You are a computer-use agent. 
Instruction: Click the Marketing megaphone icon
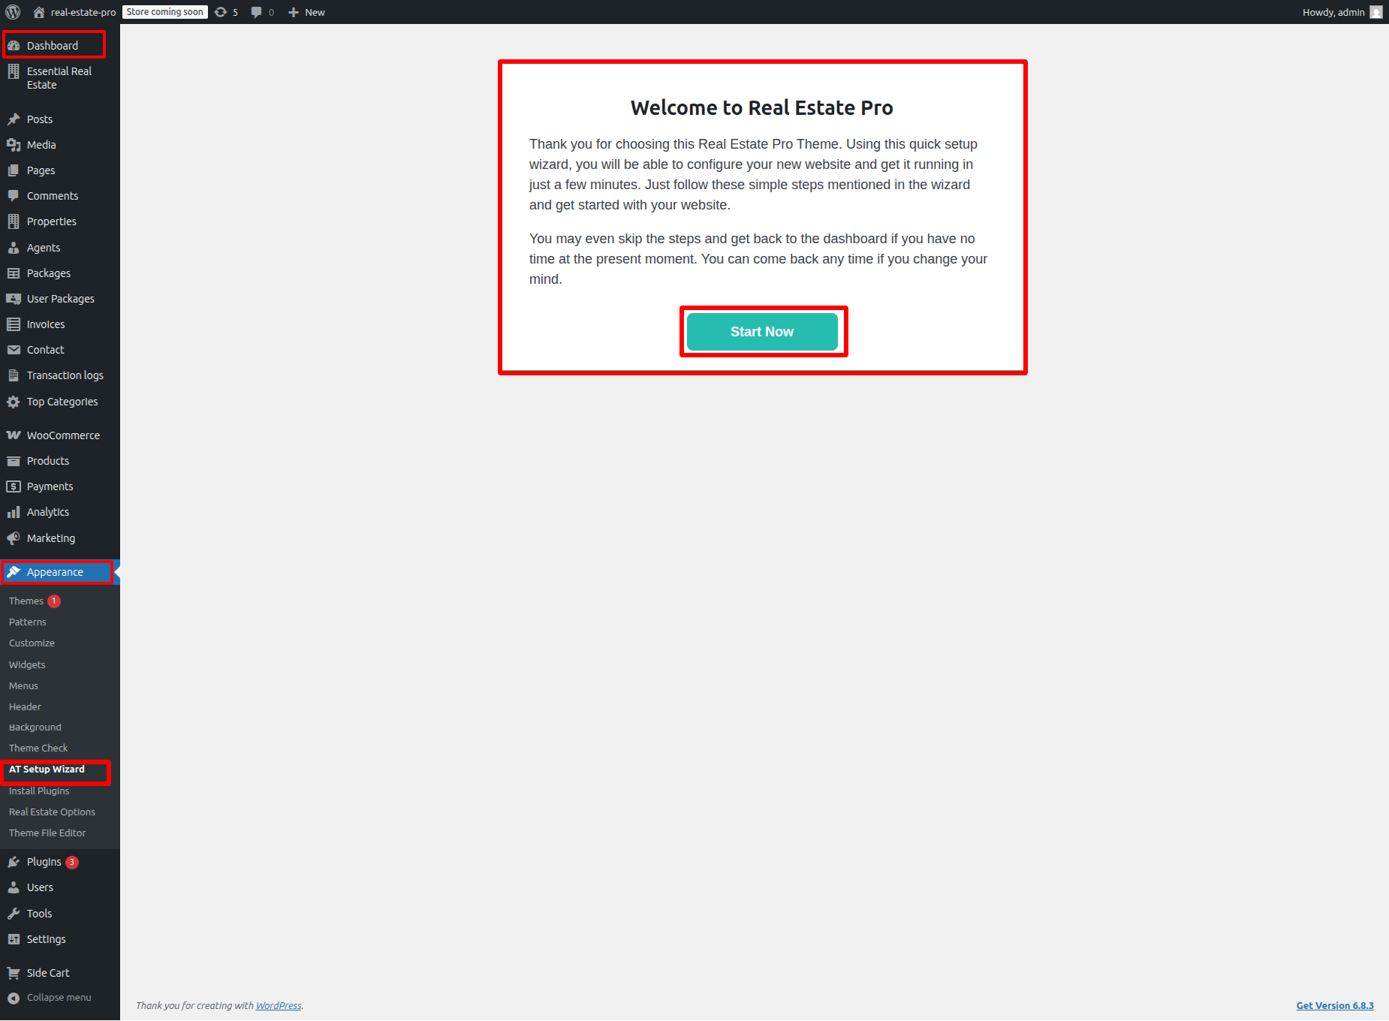[14, 538]
